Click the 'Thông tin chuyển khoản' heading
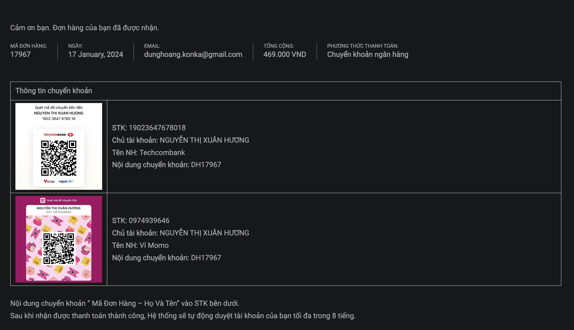Image resolution: width=574 pixels, height=330 pixels. (54, 91)
